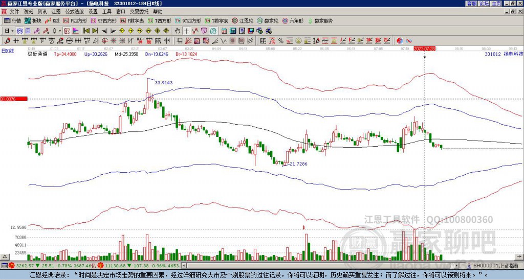524x280 pixels.
Task: Click the grid table icon in status bar
Action: pos(4,266)
